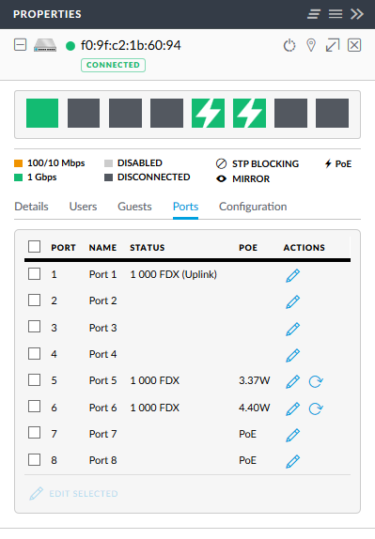Click the PoE lightning legend icon
Screen dimensions: 375x539
pyautogui.click(x=328, y=163)
